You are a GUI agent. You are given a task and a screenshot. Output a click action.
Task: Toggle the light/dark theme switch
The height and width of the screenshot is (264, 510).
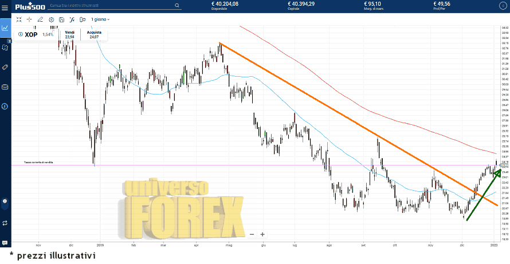click(x=5, y=201)
